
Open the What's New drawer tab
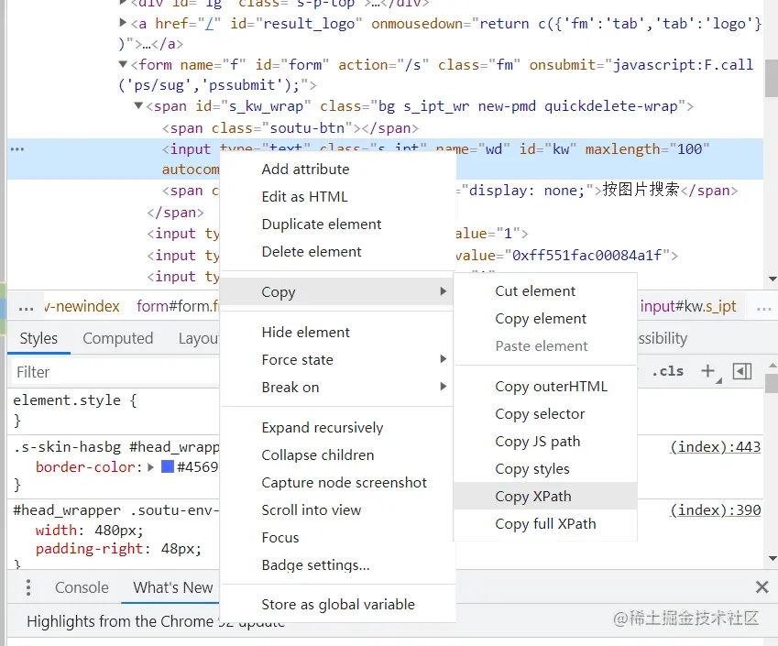tap(172, 587)
